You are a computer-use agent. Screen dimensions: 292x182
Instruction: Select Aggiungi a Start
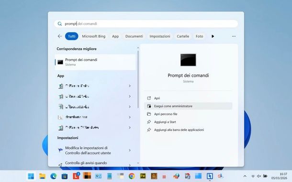click(188, 122)
